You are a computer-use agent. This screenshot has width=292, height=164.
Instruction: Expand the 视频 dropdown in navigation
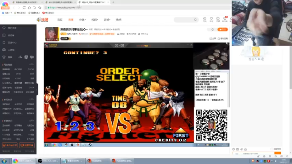pos(95,20)
